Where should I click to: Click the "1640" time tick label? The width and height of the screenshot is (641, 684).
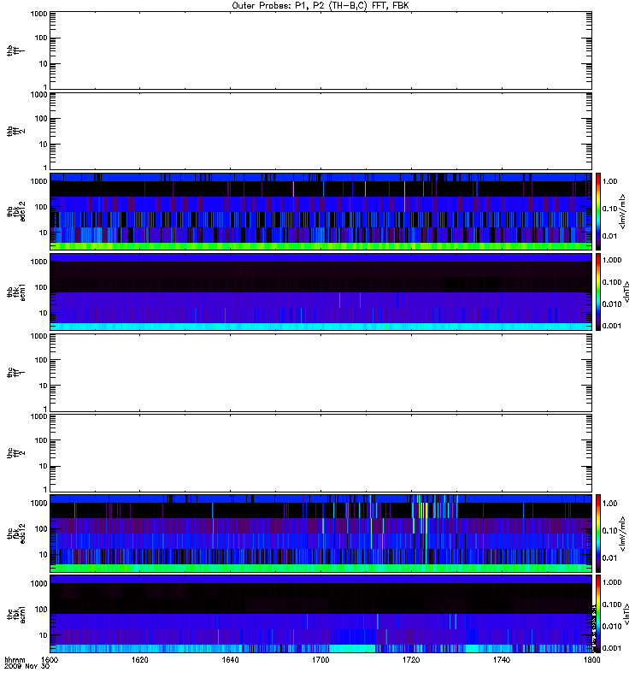tap(230, 659)
